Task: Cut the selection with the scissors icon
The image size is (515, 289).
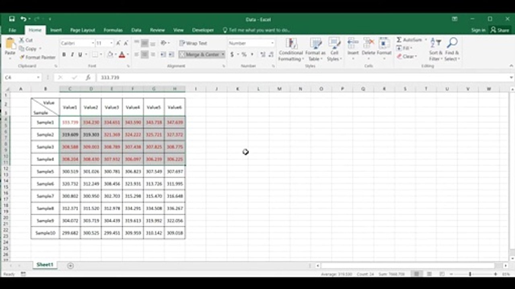Action: click(x=22, y=40)
